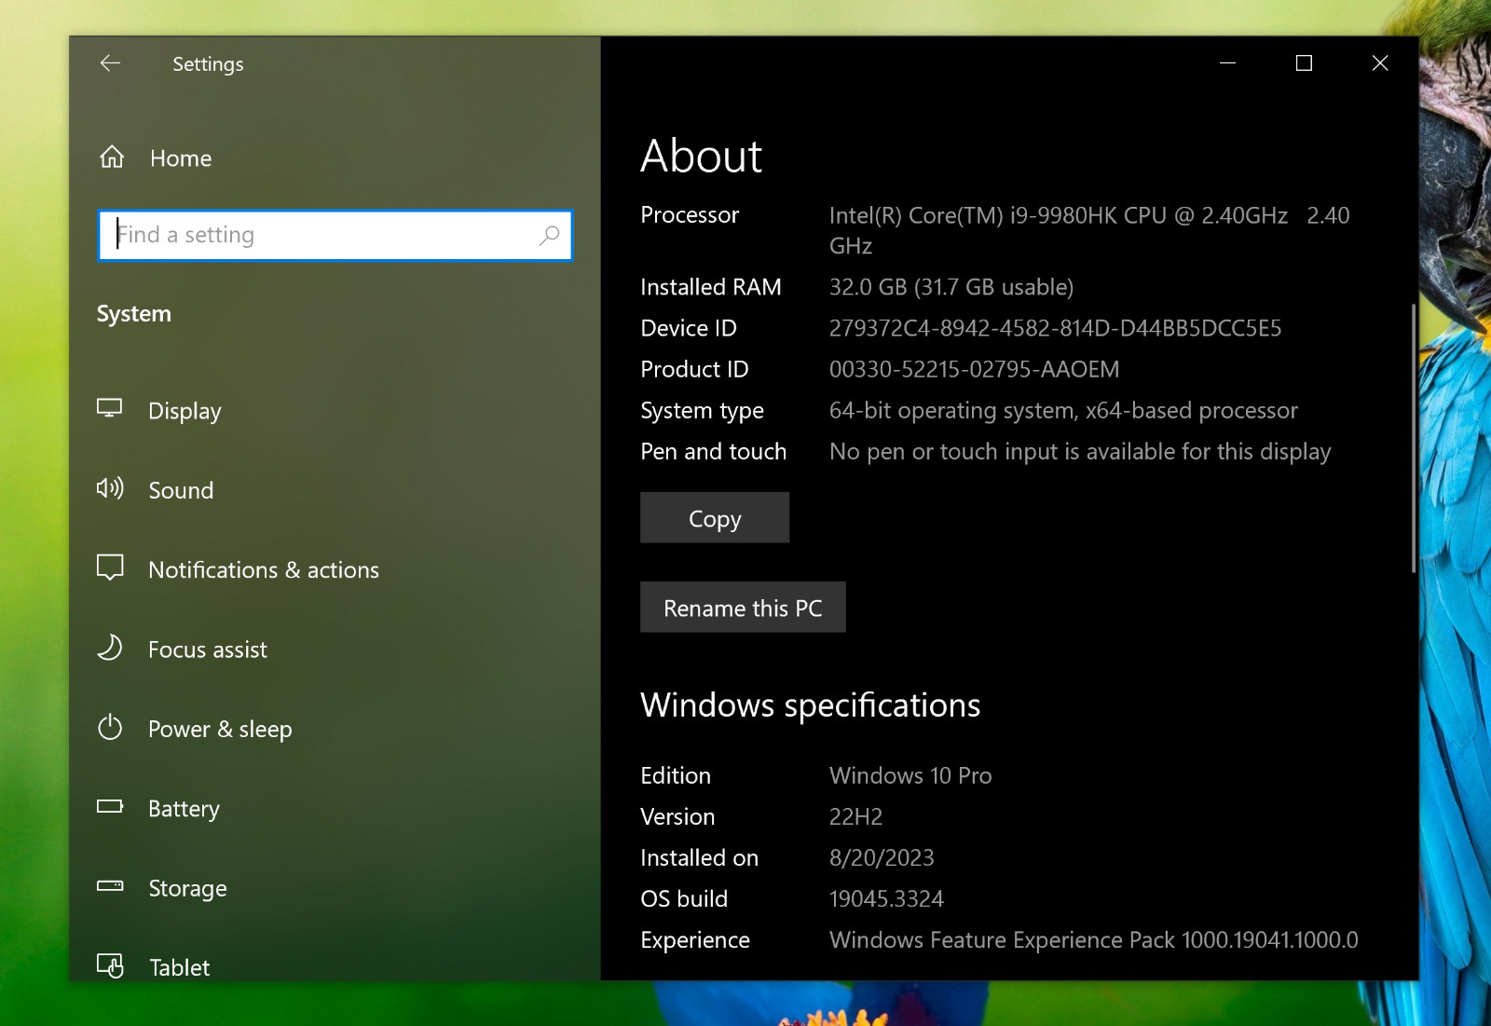Minimize the Settings window
The width and height of the screenshot is (1491, 1026).
(1227, 63)
